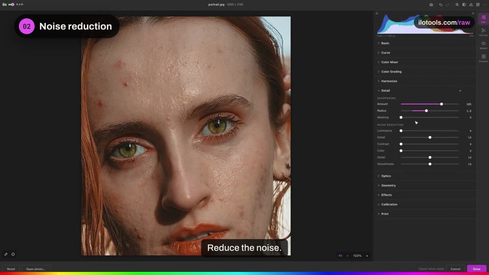Redo the last undone edit
The height and width of the screenshot is (275, 489).
point(448,5)
